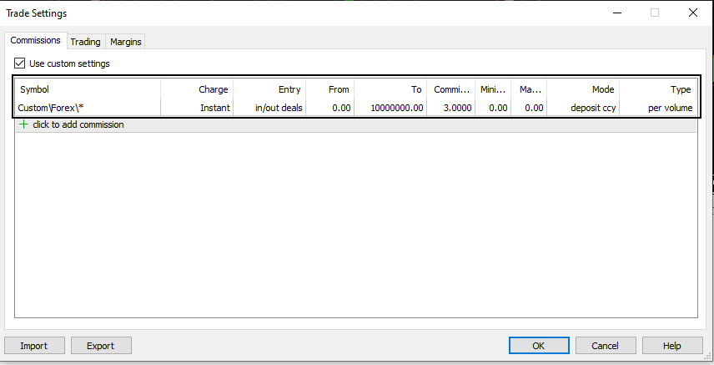Click the per volume type cell

[x=670, y=108]
